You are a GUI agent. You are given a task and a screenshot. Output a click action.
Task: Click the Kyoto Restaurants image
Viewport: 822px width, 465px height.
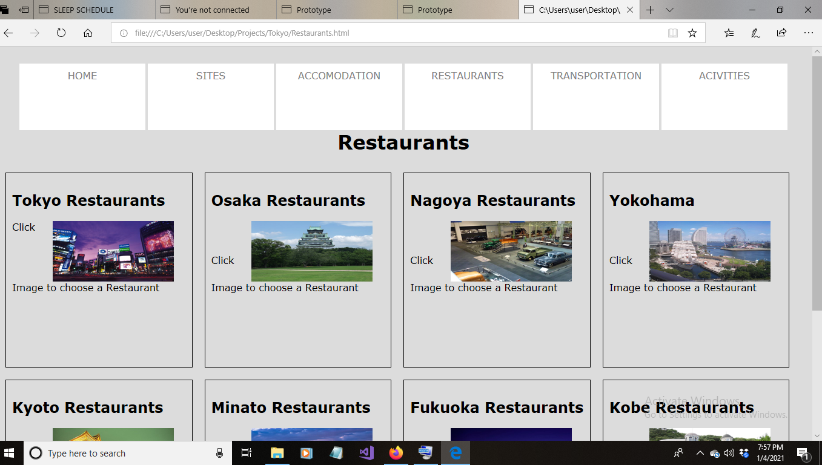pos(113,434)
